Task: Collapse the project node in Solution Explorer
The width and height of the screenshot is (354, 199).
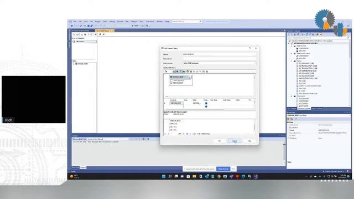Action: (289, 43)
